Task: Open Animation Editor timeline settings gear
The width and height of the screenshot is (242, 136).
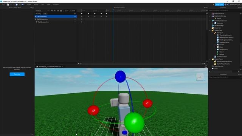Action: click(207, 11)
